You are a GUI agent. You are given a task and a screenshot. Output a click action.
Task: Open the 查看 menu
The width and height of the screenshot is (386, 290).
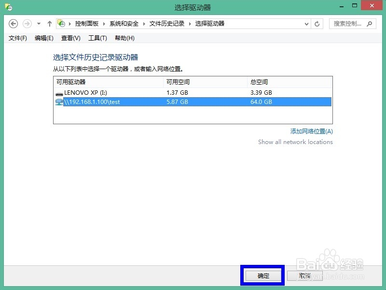pyautogui.click(x=70, y=38)
